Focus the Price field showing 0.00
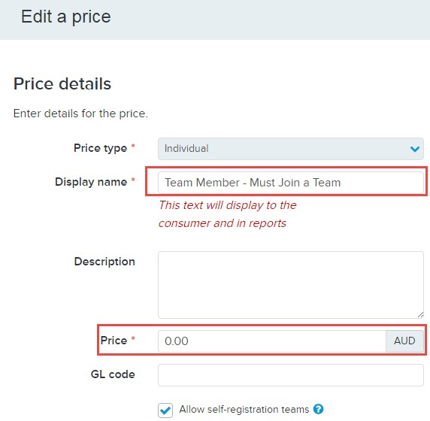430x421 pixels. click(x=272, y=341)
